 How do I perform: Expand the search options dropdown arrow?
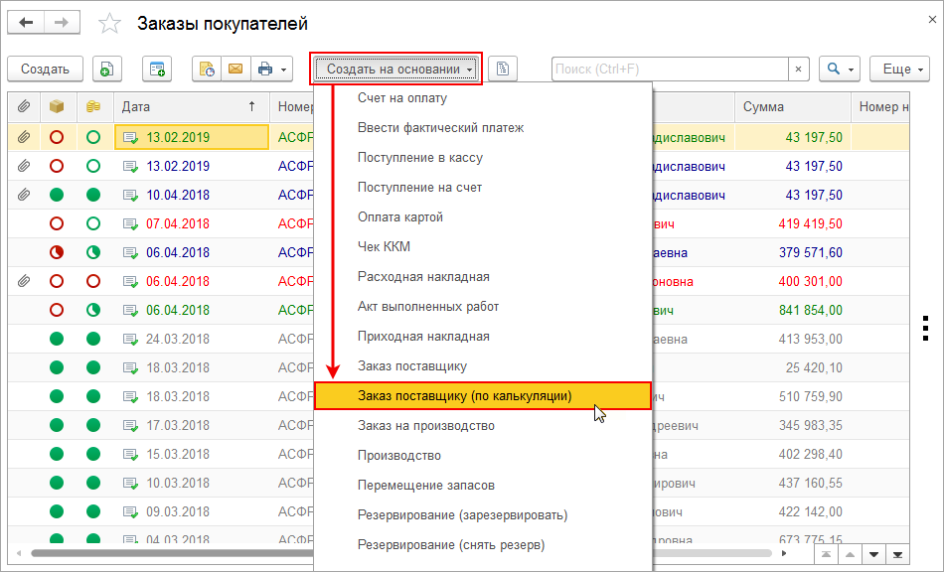(x=852, y=70)
